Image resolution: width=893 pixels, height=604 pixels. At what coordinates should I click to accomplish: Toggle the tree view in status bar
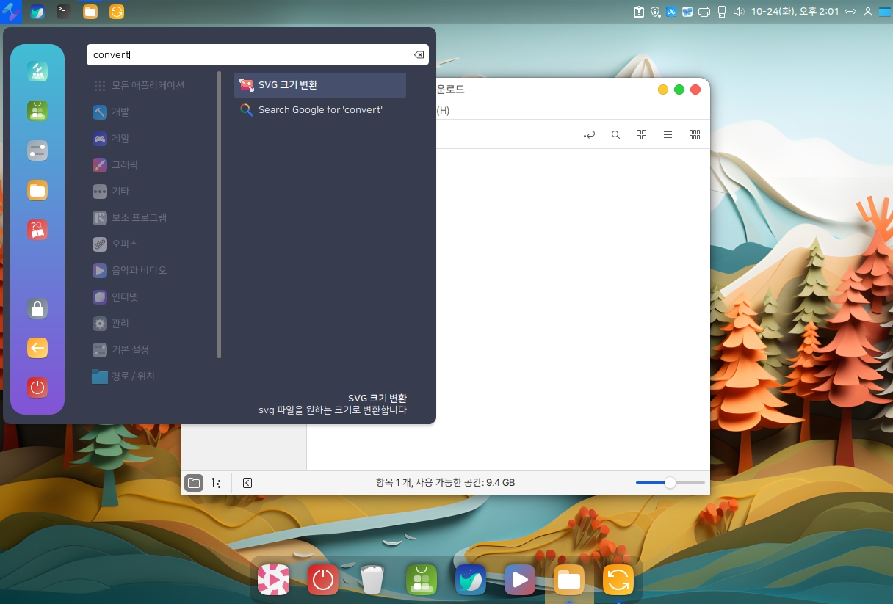[216, 483]
